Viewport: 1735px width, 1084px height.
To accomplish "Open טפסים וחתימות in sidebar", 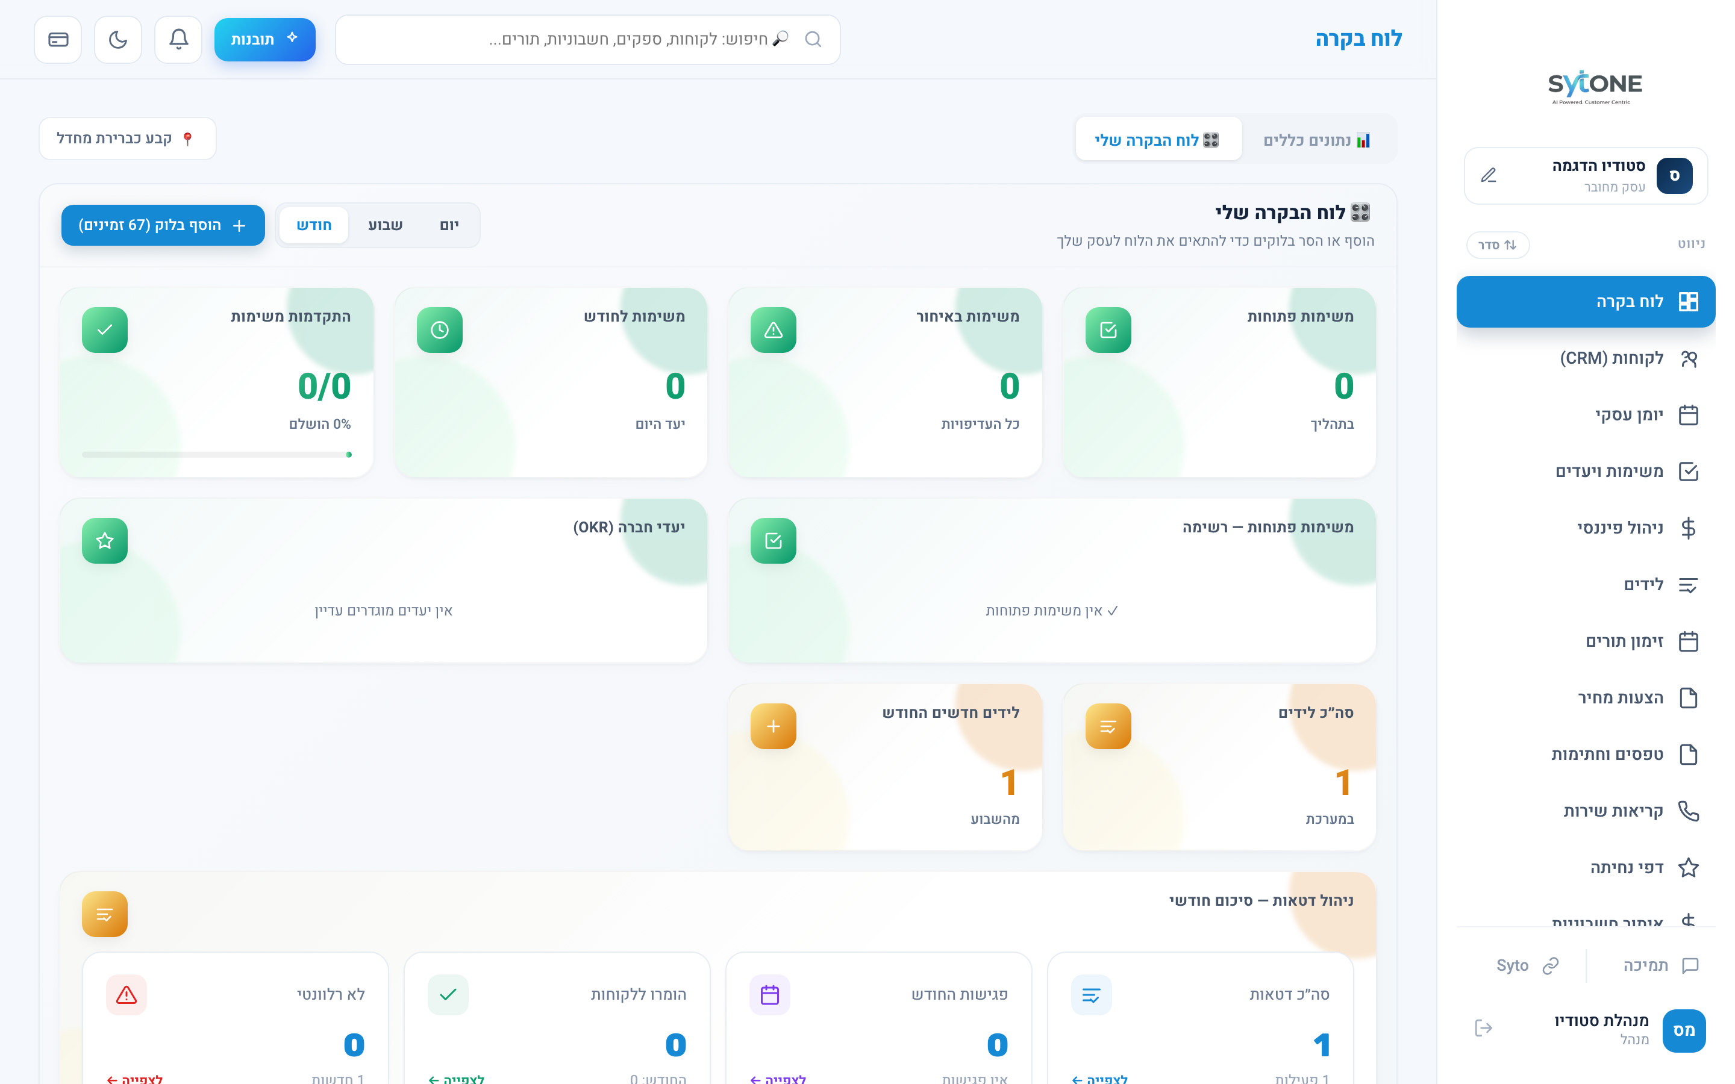I will coord(1585,755).
